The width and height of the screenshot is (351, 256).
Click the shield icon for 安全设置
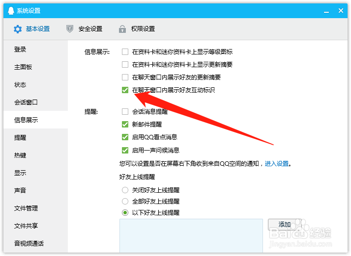pos(70,29)
